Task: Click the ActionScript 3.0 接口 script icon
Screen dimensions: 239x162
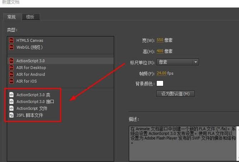Action: pos(11,102)
